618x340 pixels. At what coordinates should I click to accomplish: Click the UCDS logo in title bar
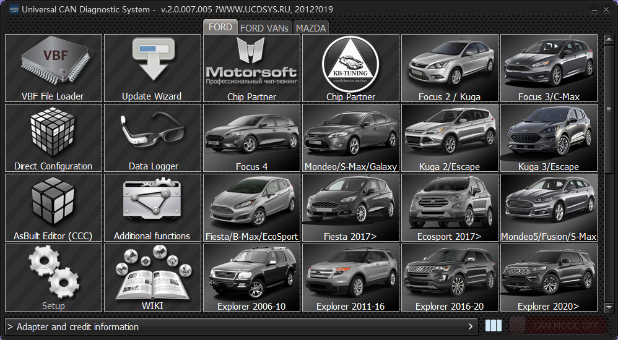pos(14,9)
